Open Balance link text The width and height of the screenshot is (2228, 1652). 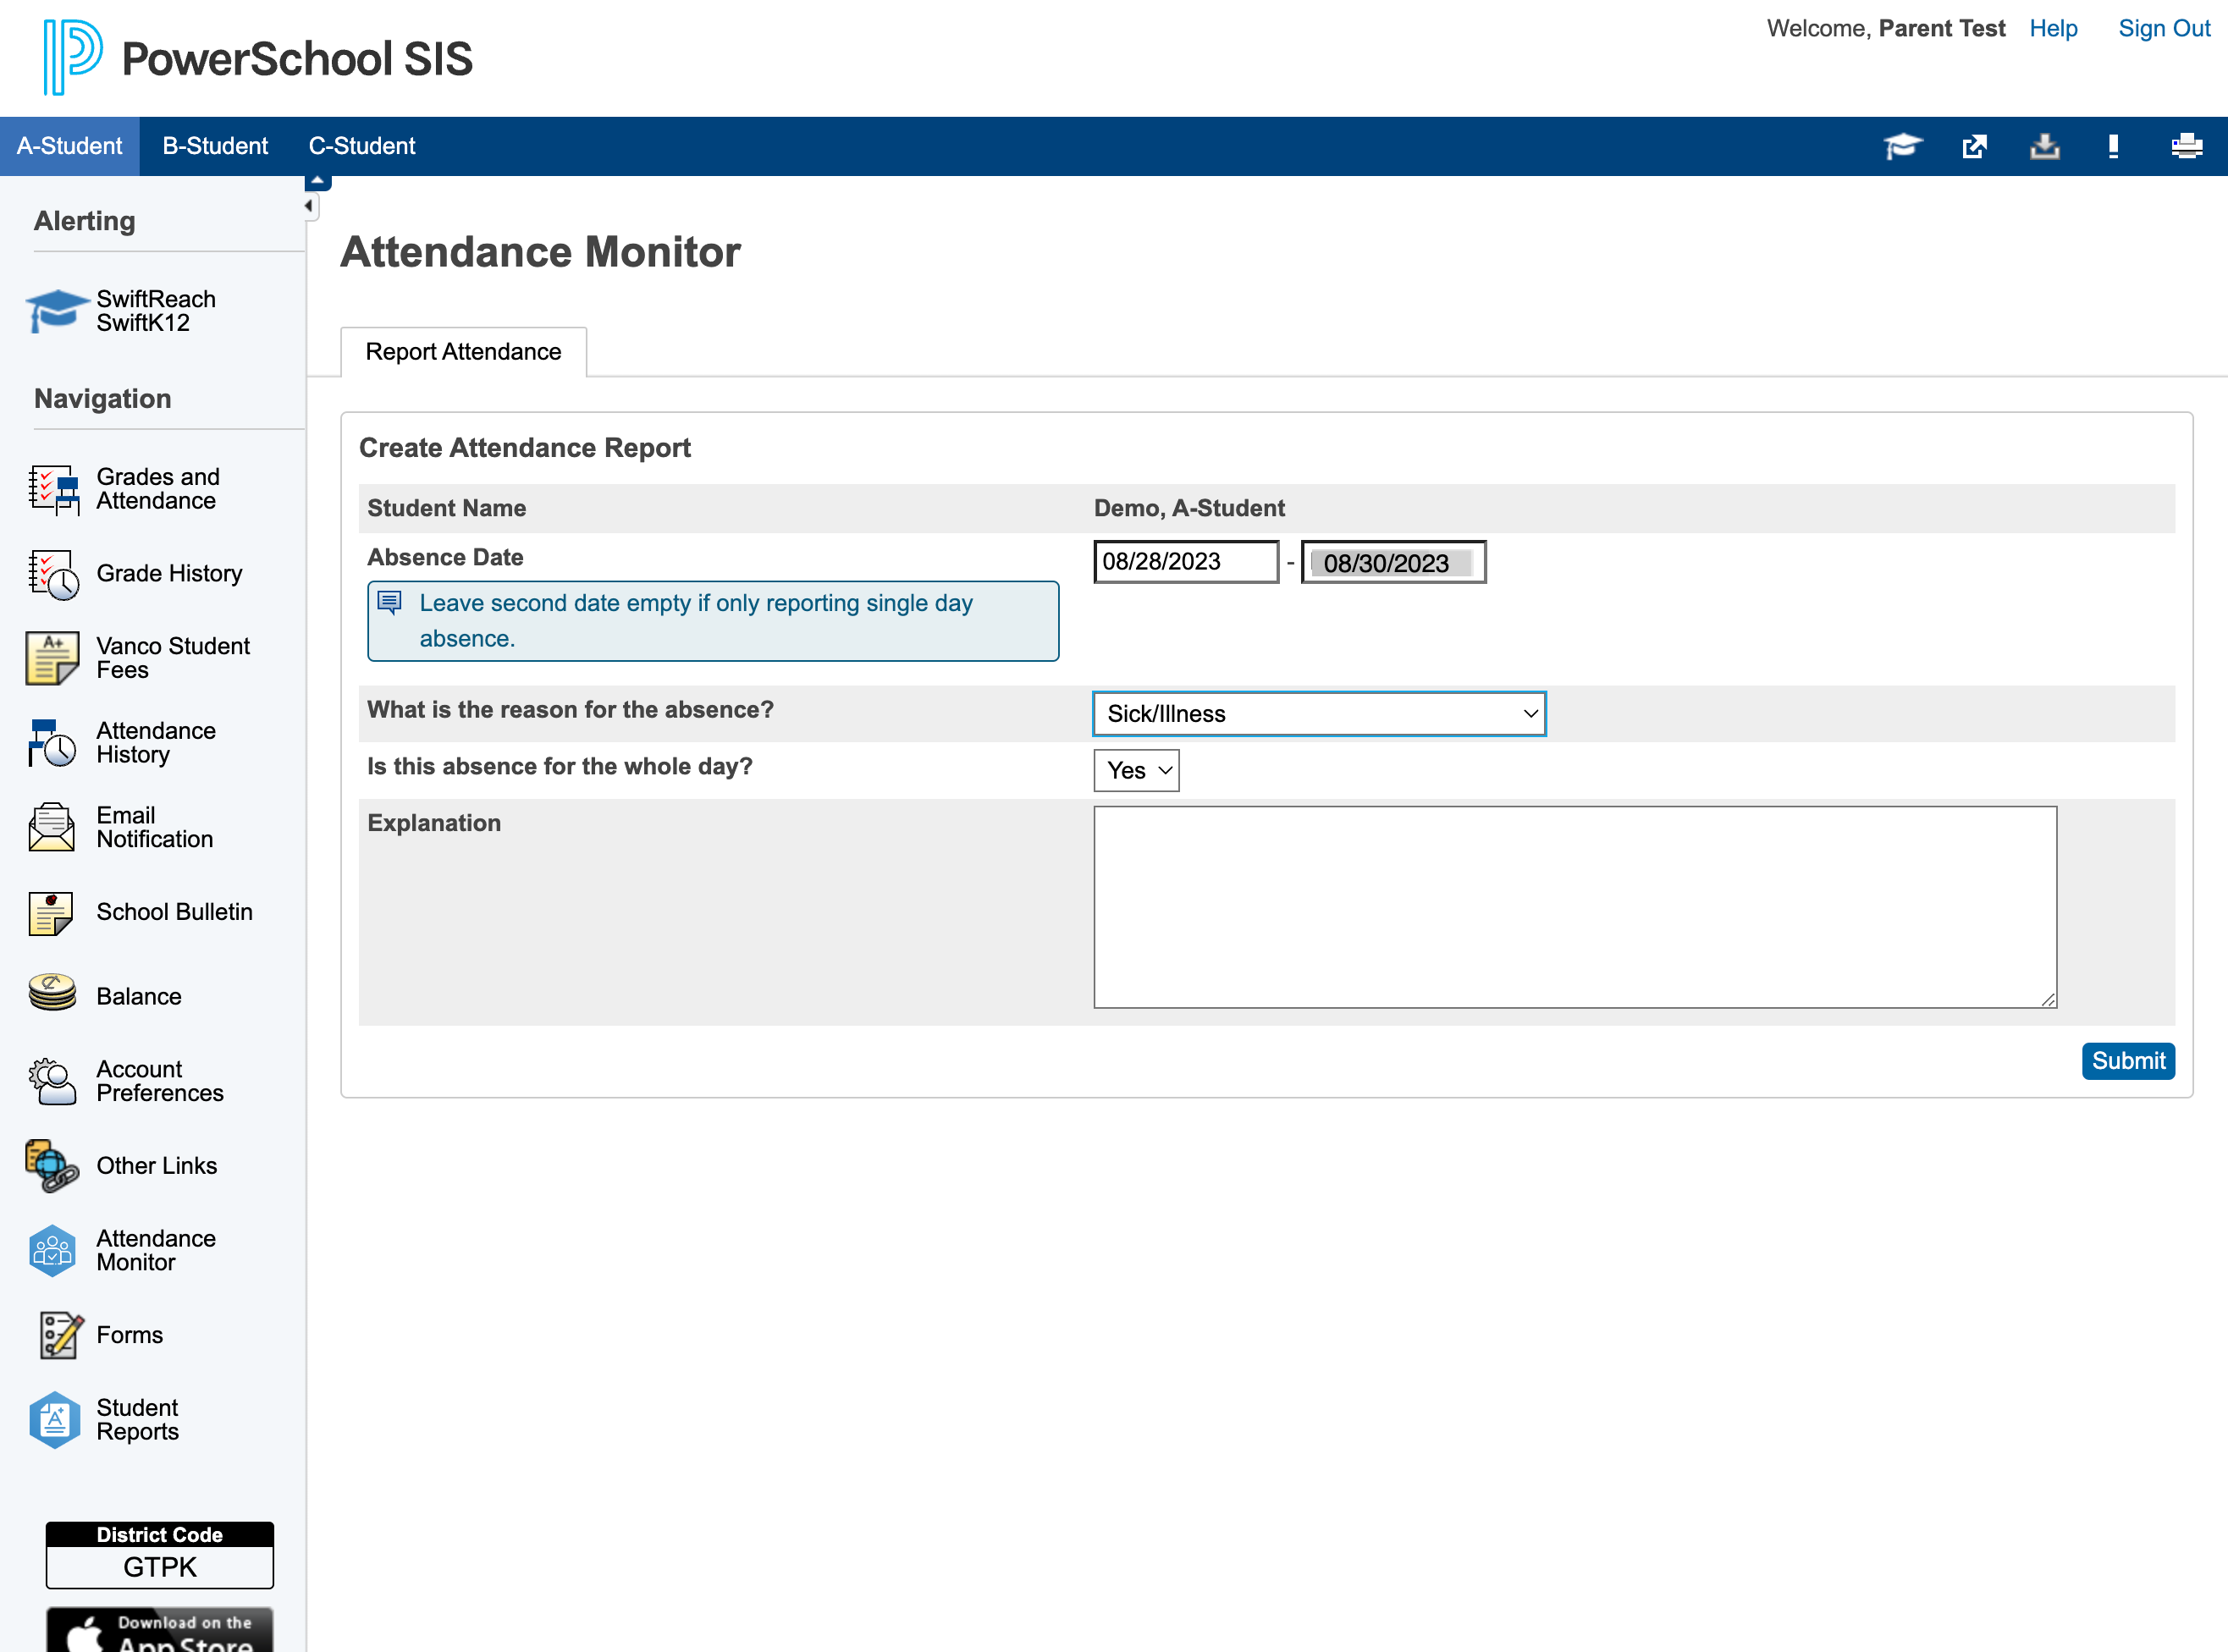pos(139,997)
